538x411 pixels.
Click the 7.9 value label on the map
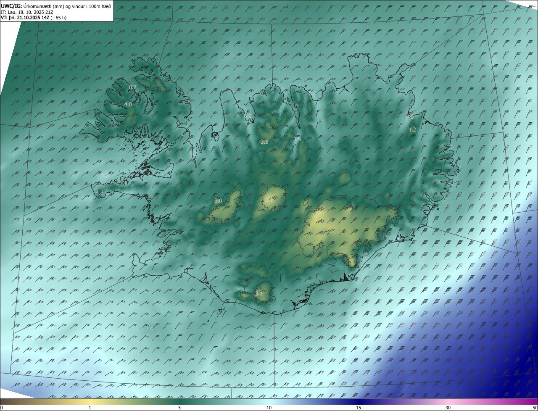coord(297,140)
